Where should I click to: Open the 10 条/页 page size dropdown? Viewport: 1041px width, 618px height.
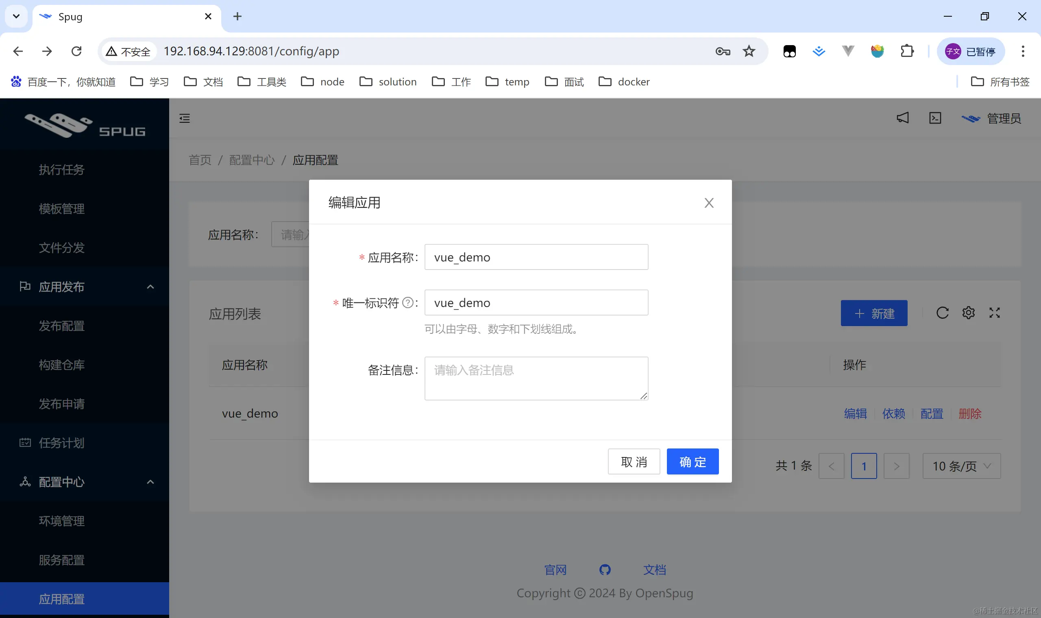point(961,466)
